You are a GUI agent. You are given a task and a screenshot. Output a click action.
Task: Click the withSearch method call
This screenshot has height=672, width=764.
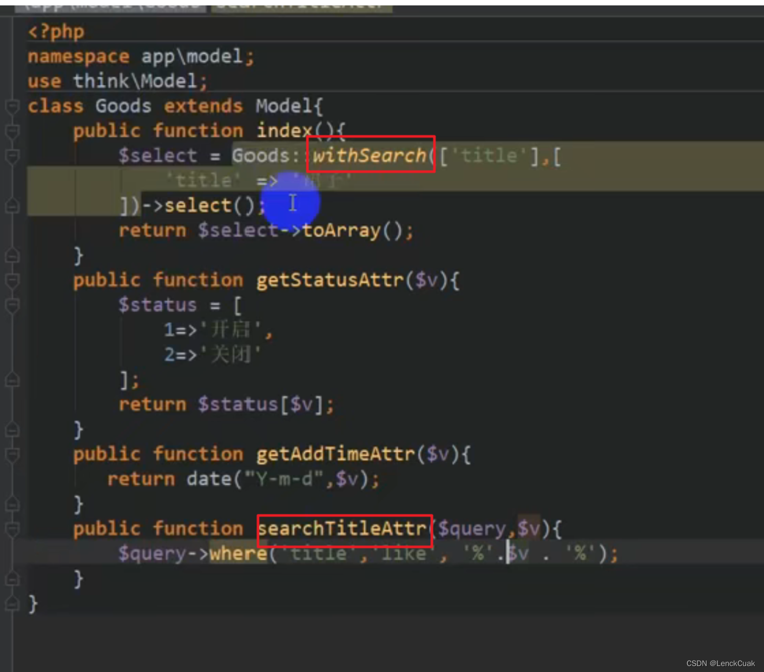pos(370,156)
